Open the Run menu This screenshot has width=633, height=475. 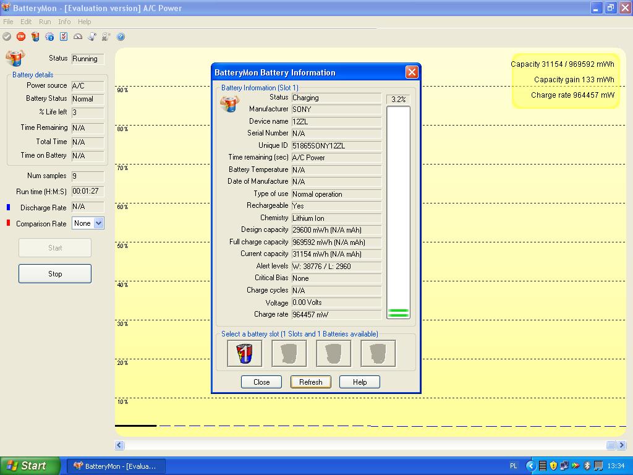(x=45, y=22)
